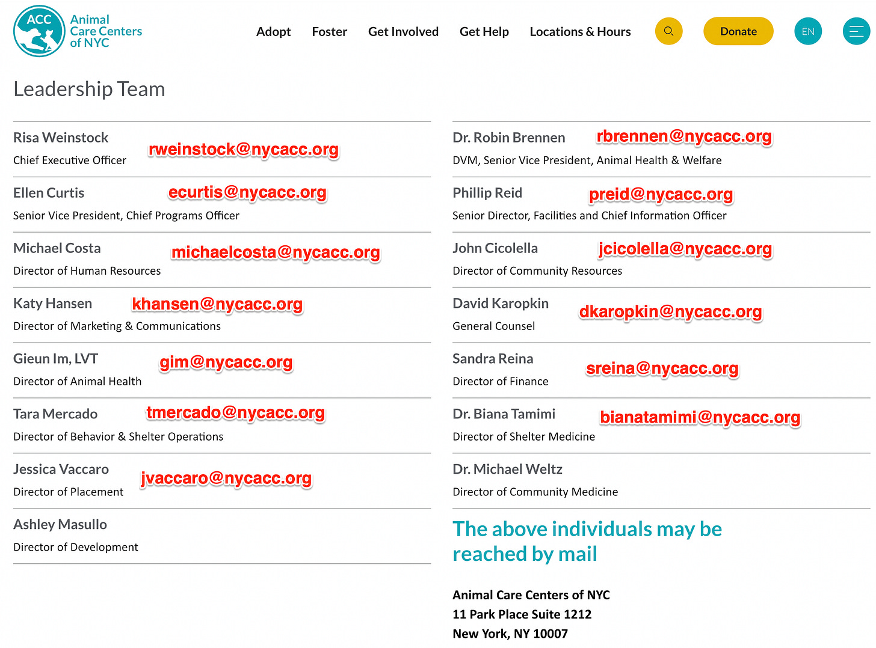Click Senior Director, Facilities and Chief Information Officer
Viewport: 876px width, 648px height.
590,216
